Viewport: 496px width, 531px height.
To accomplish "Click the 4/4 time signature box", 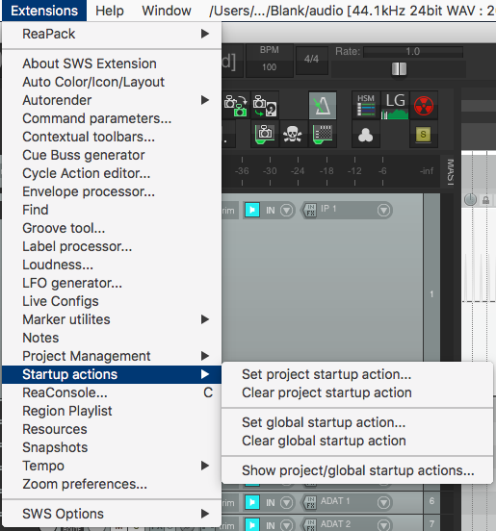I will (312, 60).
